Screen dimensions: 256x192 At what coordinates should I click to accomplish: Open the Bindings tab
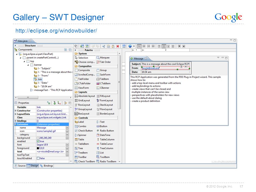46,166
